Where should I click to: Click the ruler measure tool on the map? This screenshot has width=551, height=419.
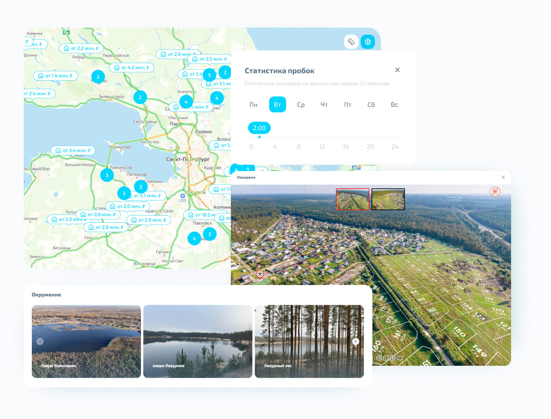(351, 42)
